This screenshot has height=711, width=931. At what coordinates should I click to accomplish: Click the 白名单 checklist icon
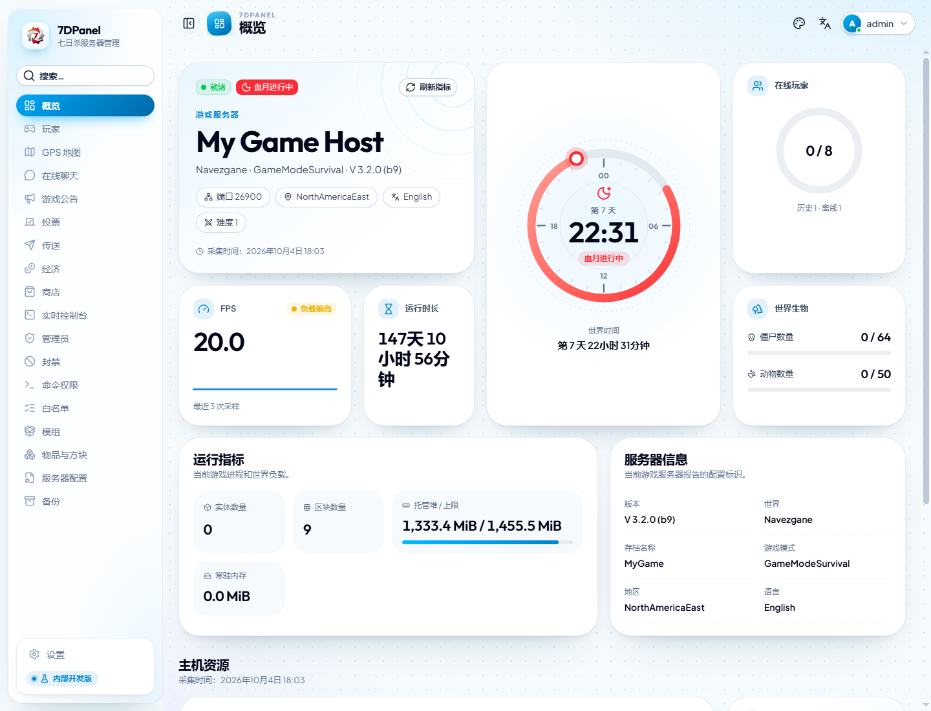[30, 408]
